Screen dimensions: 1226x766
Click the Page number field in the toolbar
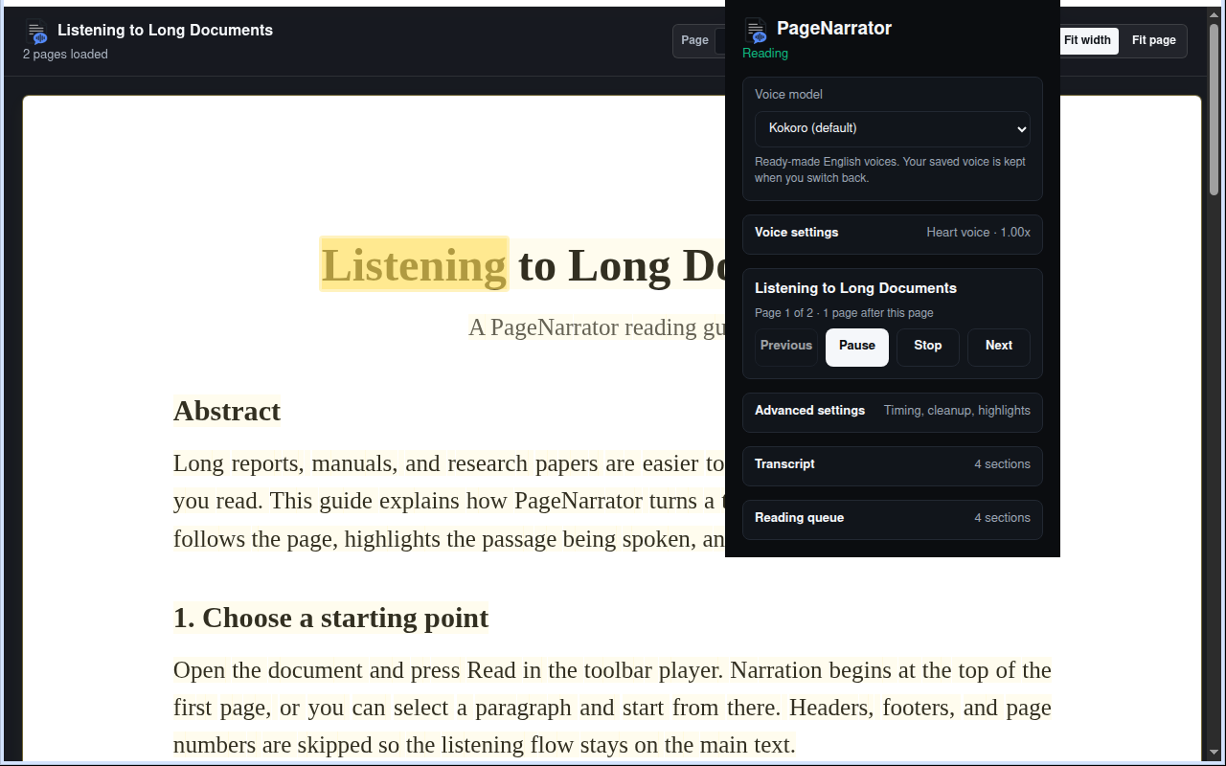[720, 41]
